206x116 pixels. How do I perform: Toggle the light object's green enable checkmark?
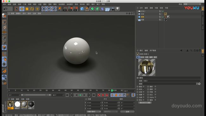coord(163,11)
